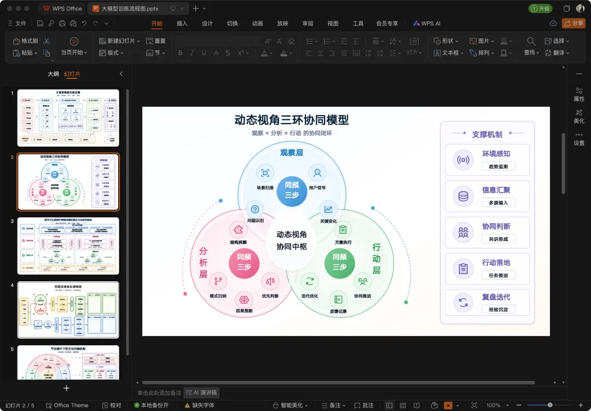591x411 pixels.
Task: Click the 校对 proofing status icon
Action: coord(112,406)
